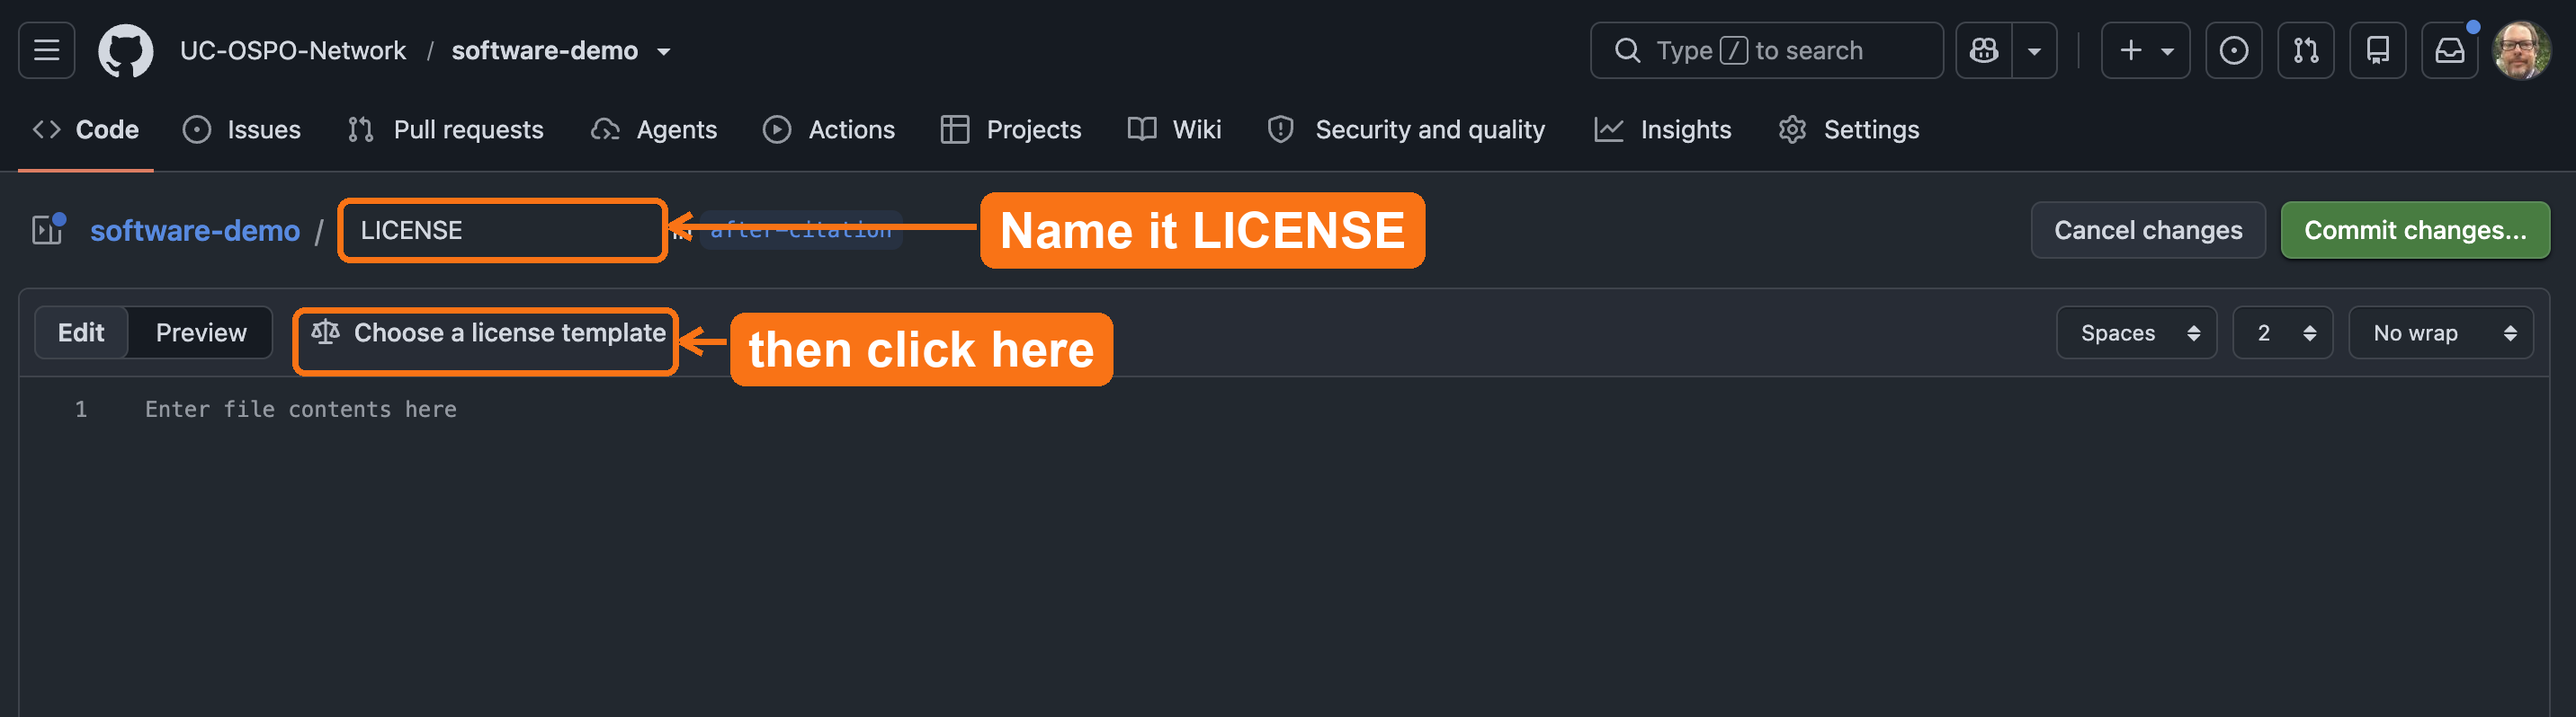Viewport: 2576px width, 717px height.
Task: Open the Agents tab
Action: pos(654,129)
